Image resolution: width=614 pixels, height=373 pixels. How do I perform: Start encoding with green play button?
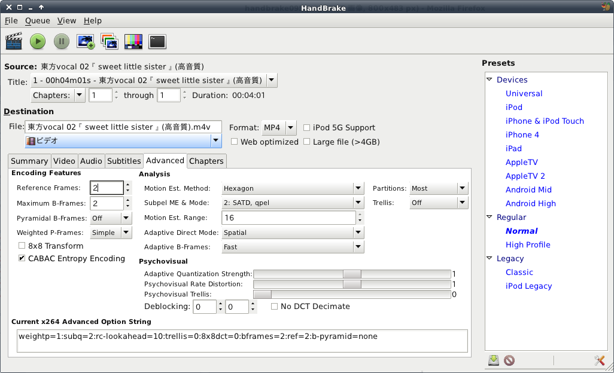pyautogui.click(x=38, y=41)
